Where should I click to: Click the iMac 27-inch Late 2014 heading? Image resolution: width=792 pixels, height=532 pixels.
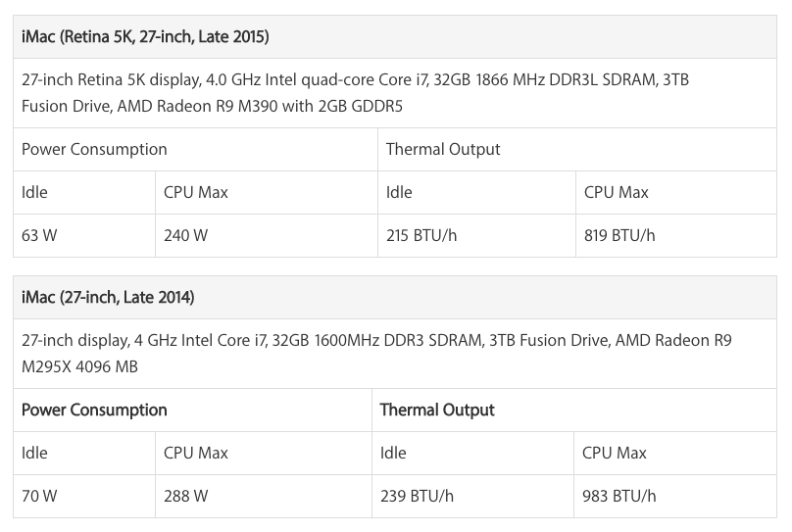(108, 297)
